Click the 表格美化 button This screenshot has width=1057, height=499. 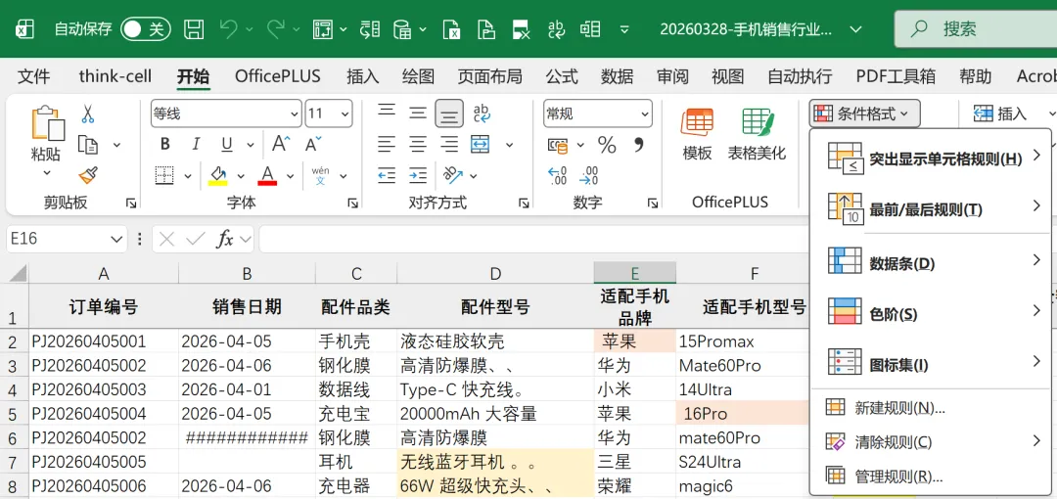click(x=757, y=133)
